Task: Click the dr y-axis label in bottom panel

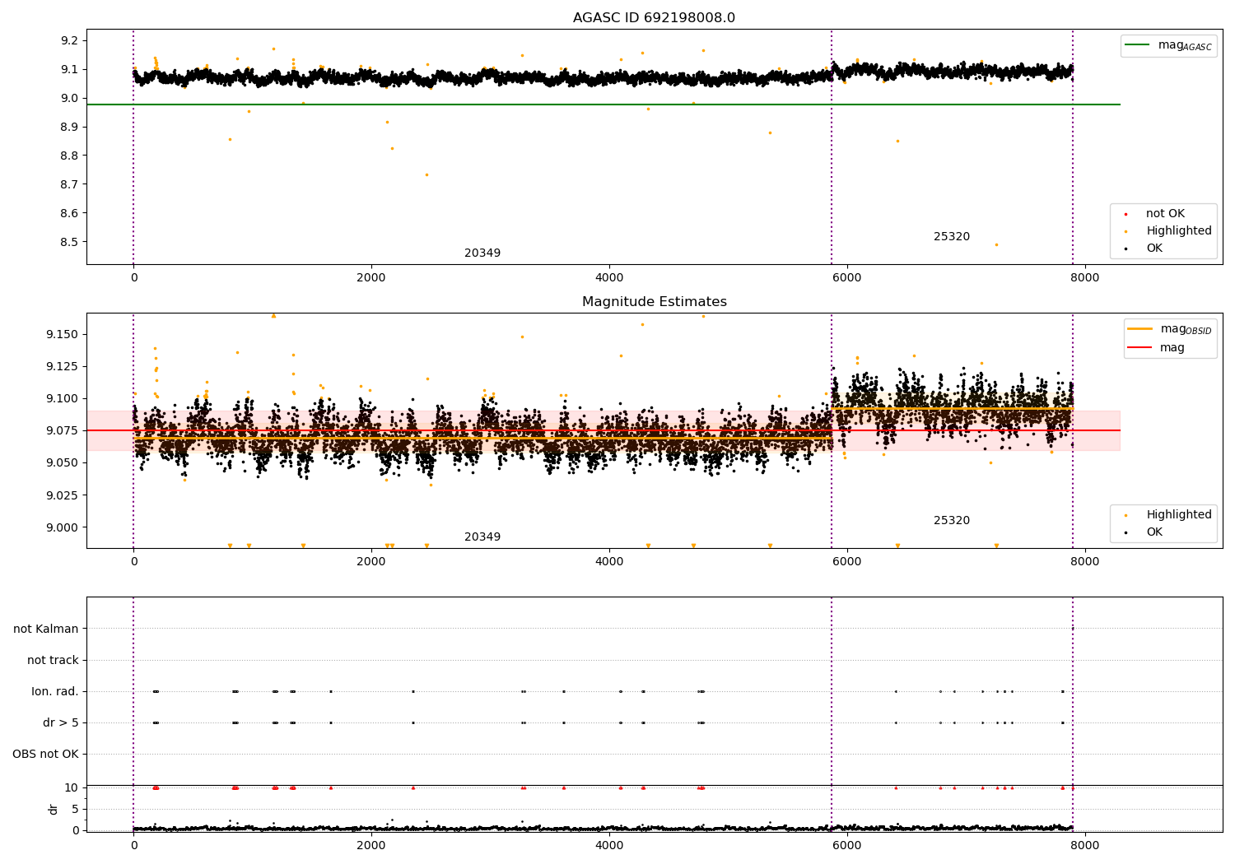Action: [x=54, y=809]
